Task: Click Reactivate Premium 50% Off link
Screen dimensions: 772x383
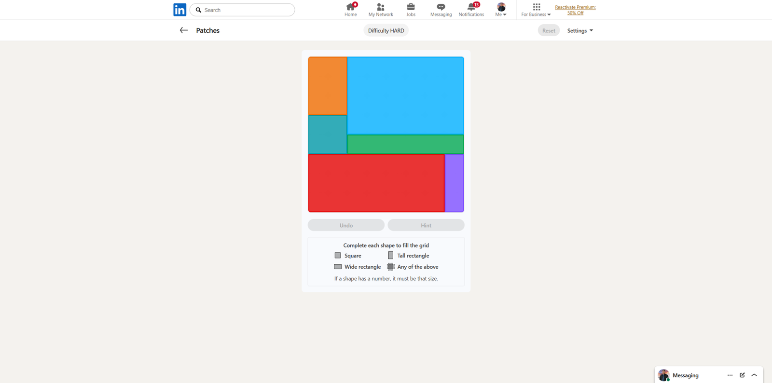Action: pyautogui.click(x=575, y=10)
